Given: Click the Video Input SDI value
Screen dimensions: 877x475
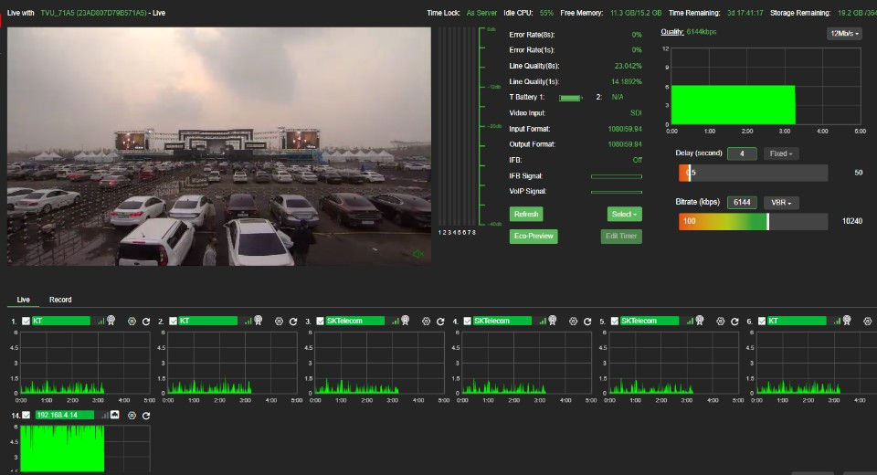Looking at the screenshot, I should [x=636, y=113].
